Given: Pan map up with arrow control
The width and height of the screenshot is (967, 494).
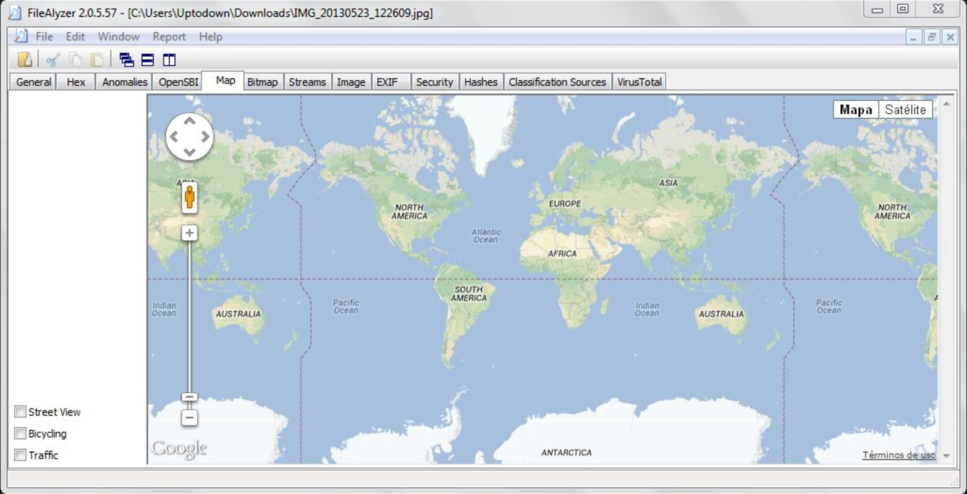Looking at the screenshot, I should pos(190,121).
